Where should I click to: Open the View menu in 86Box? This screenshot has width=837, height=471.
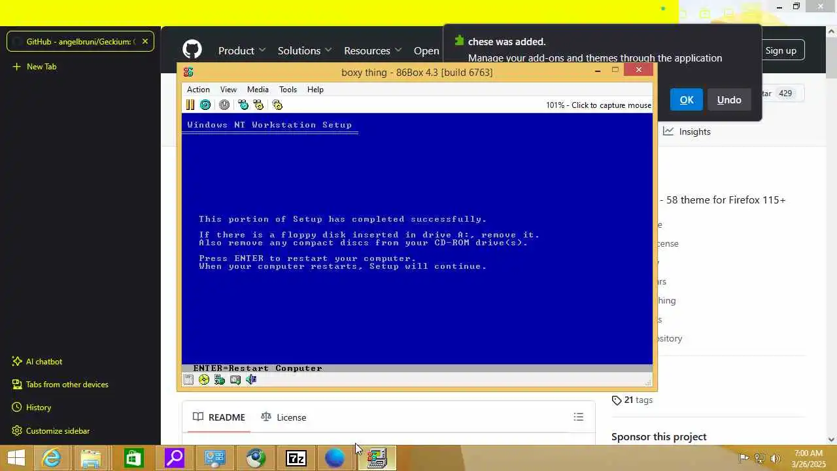pyautogui.click(x=228, y=90)
